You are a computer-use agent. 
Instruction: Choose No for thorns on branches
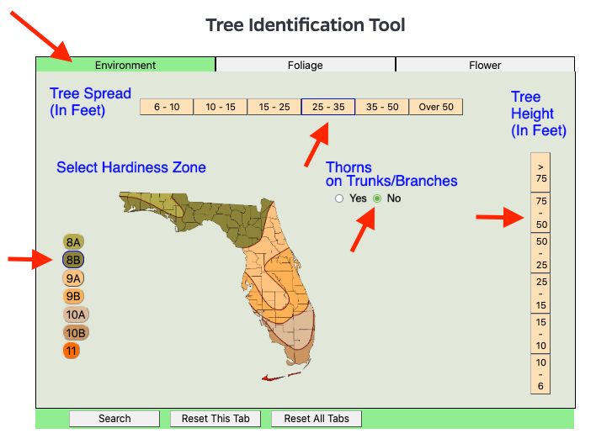[x=377, y=198]
